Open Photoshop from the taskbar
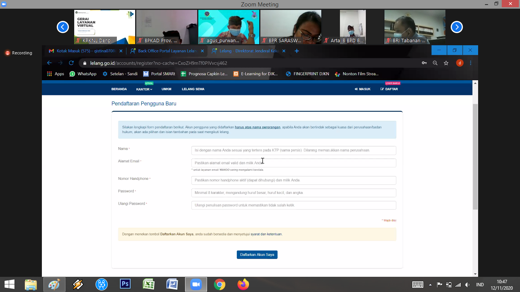Image resolution: width=520 pixels, height=292 pixels. [x=125, y=284]
